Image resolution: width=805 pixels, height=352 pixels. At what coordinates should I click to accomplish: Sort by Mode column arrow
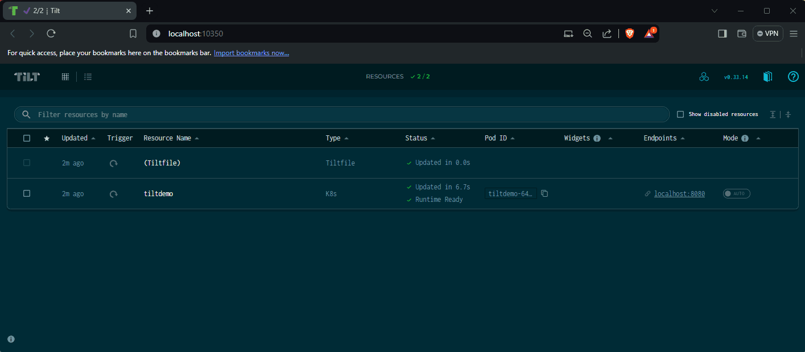pyautogui.click(x=758, y=138)
